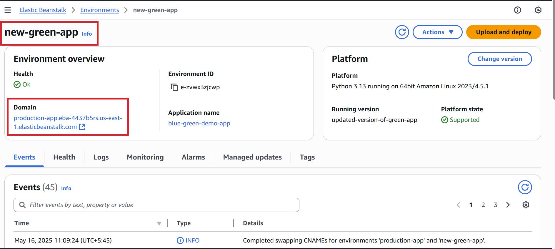Go to next events page chevron
Viewport: 555px width, 249px height.
coord(508,205)
